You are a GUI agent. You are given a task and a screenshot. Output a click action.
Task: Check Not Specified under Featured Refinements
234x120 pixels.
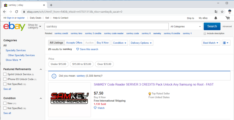5,84
